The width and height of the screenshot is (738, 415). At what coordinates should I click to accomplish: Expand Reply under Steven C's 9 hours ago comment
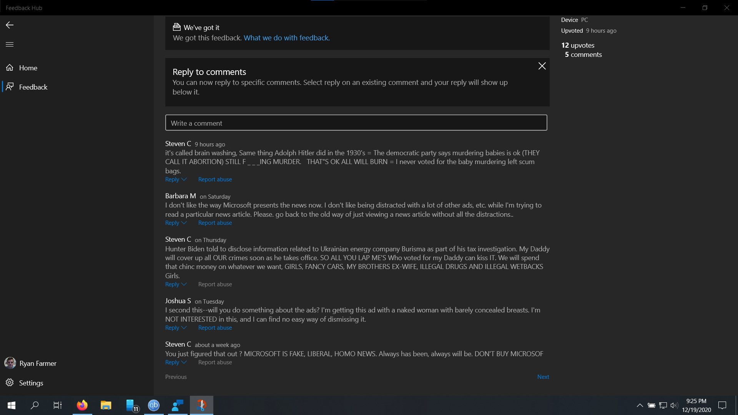(176, 179)
